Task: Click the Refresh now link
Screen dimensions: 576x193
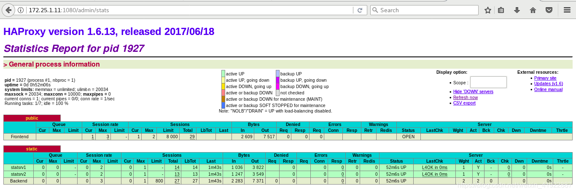Action: pyautogui.click(x=466, y=97)
